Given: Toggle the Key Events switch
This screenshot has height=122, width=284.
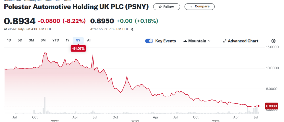Looking at the screenshot, I should 149,41.
